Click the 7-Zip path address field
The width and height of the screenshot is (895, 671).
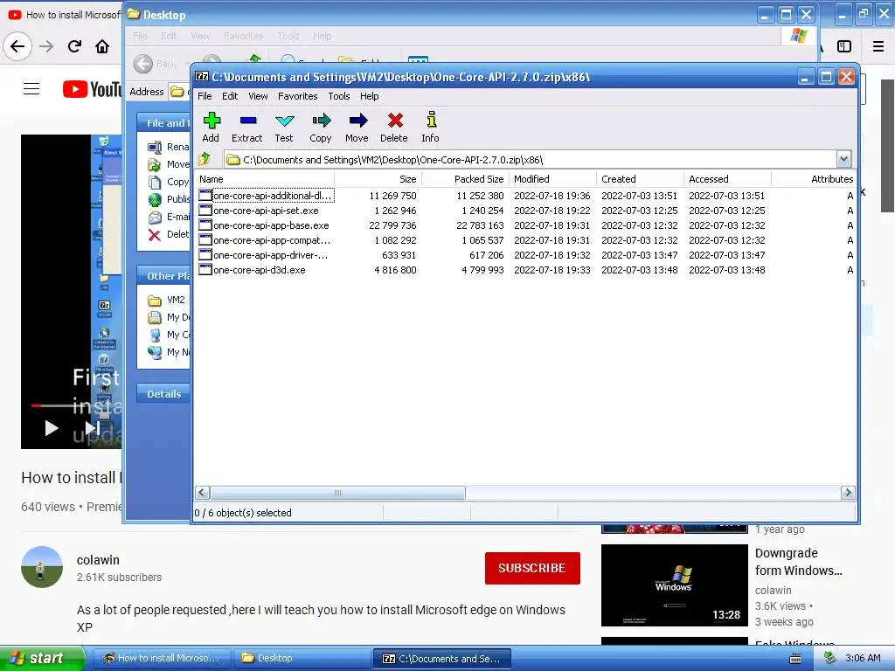point(531,159)
